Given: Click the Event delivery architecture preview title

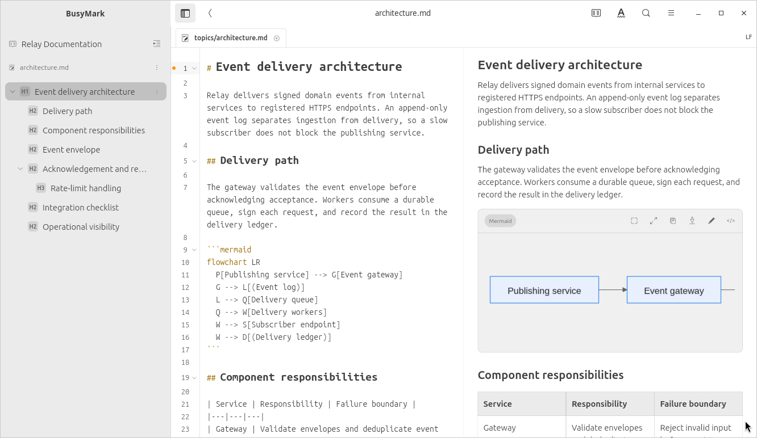Looking at the screenshot, I should click(560, 65).
